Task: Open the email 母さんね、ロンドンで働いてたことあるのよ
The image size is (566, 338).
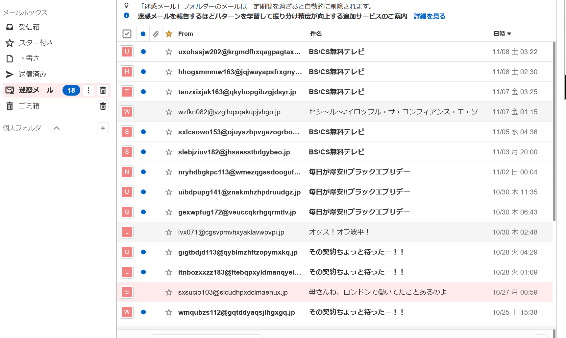Action: 378,292
